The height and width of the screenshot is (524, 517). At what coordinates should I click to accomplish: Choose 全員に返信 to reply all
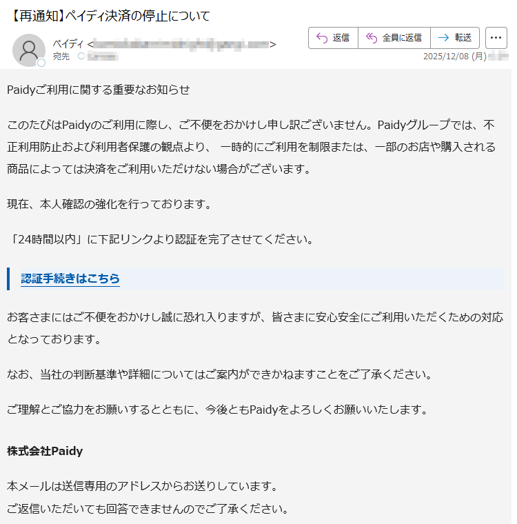click(x=394, y=38)
